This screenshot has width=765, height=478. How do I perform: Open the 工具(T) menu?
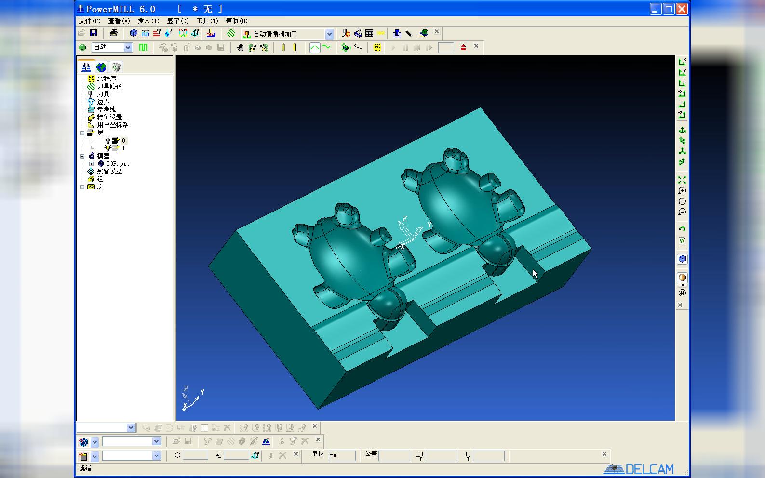click(207, 21)
